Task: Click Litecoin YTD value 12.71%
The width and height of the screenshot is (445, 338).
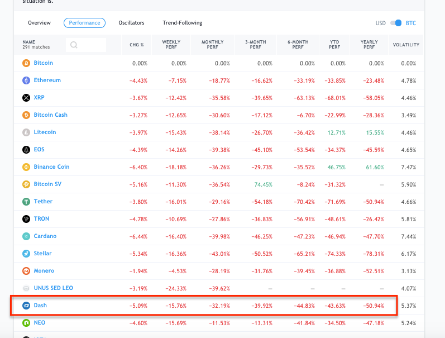Action: coord(337,132)
